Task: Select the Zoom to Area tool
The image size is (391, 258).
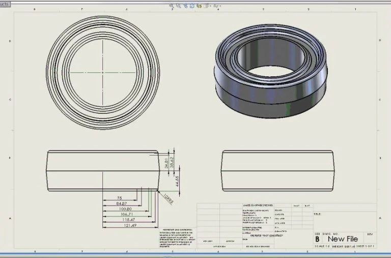Action: 179,6
